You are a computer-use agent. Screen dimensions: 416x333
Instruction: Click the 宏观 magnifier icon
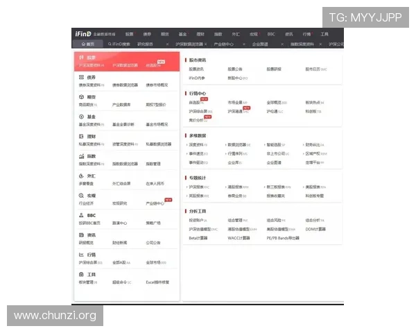click(82, 196)
